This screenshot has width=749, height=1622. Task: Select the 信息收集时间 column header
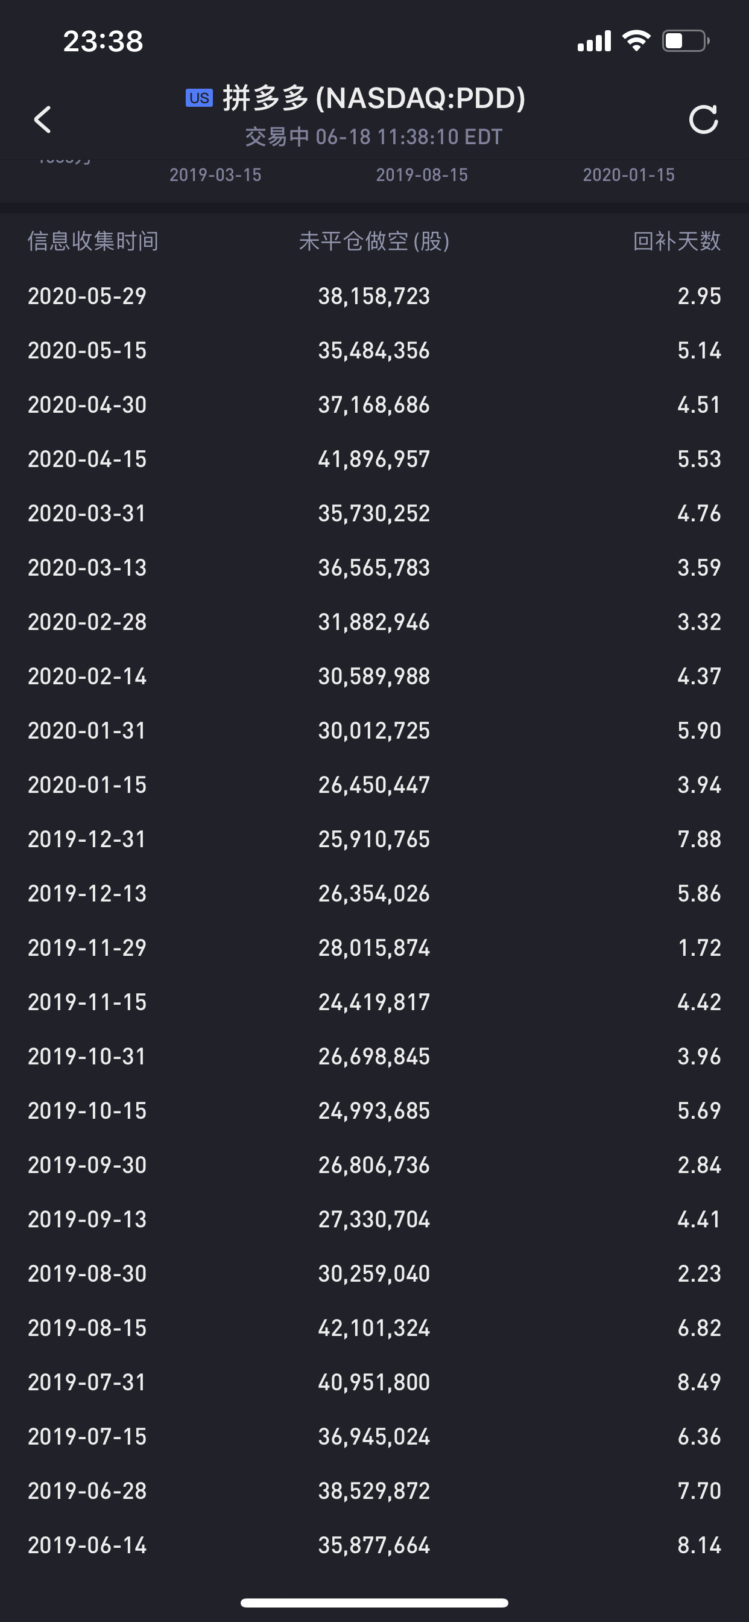pos(93,241)
